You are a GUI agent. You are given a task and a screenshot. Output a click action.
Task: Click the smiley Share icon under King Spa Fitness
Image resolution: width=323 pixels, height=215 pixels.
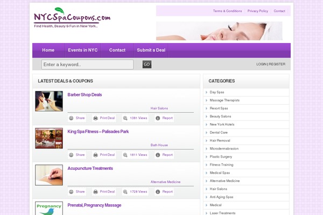coord(71,155)
